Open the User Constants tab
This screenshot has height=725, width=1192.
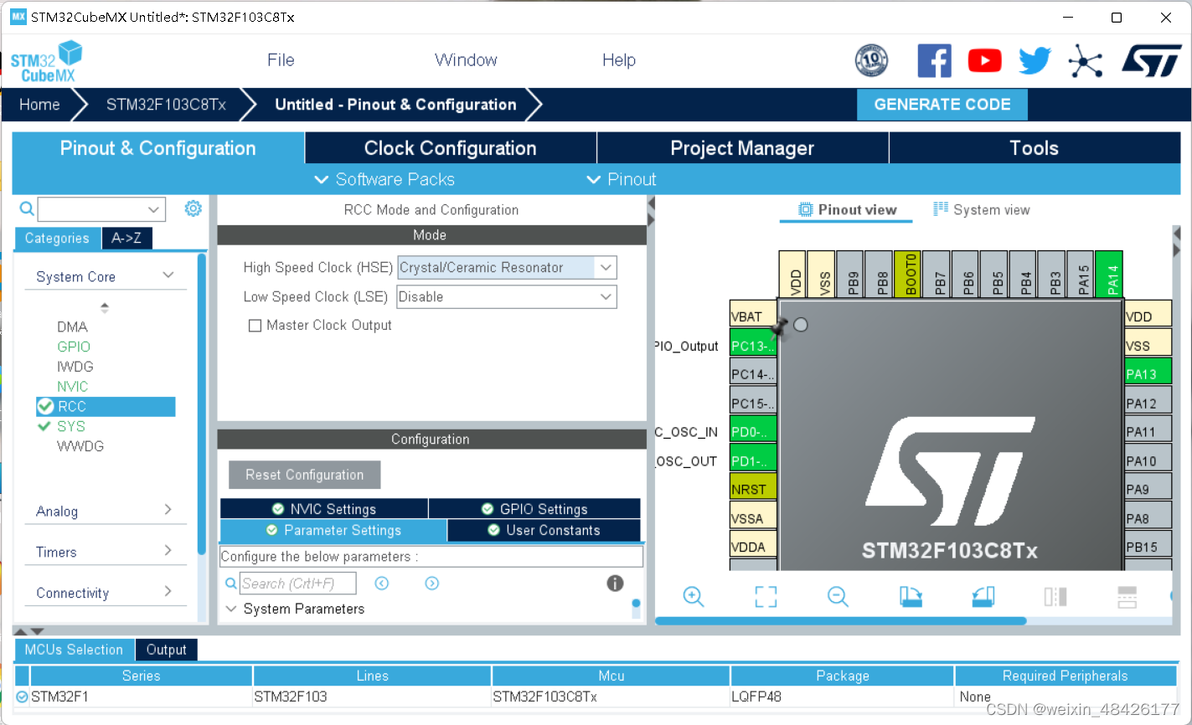pos(544,531)
